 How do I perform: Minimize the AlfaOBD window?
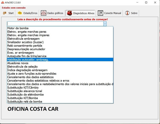click(x=137, y=2)
